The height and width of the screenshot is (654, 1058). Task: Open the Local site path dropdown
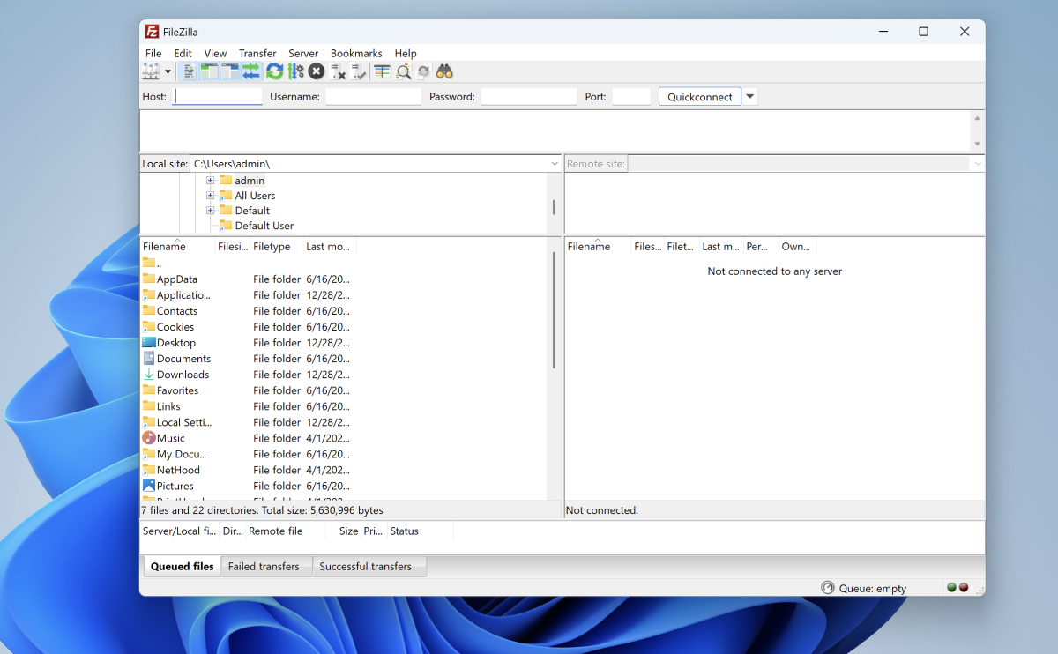pos(555,164)
